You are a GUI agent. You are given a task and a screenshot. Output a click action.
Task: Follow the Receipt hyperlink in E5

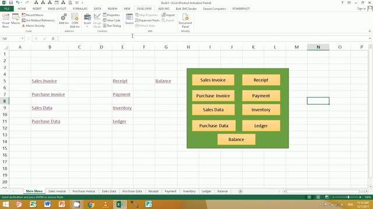[120, 81]
